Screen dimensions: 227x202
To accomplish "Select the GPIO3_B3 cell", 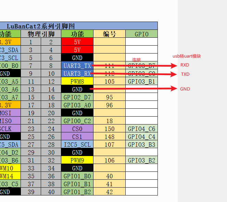I will coord(142,144).
